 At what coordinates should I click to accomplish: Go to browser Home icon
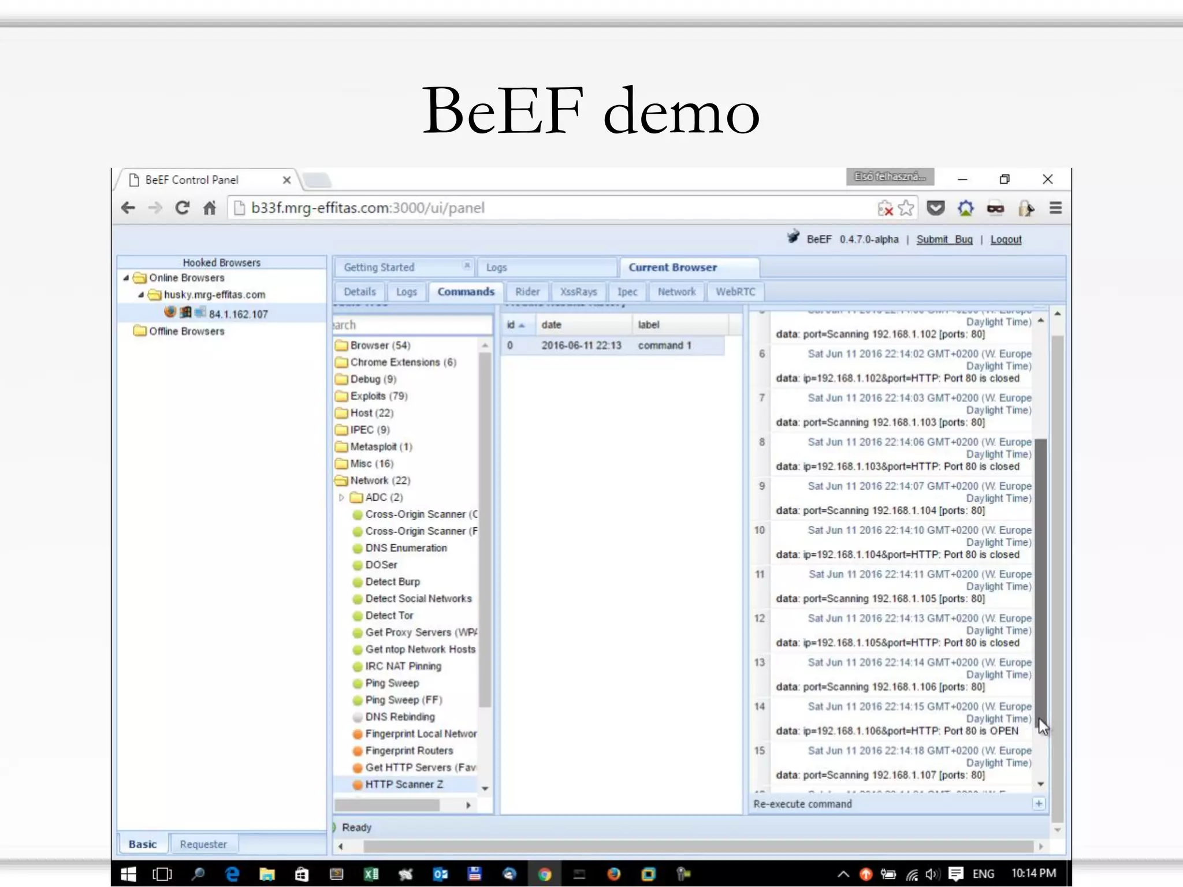tap(210, 208)
